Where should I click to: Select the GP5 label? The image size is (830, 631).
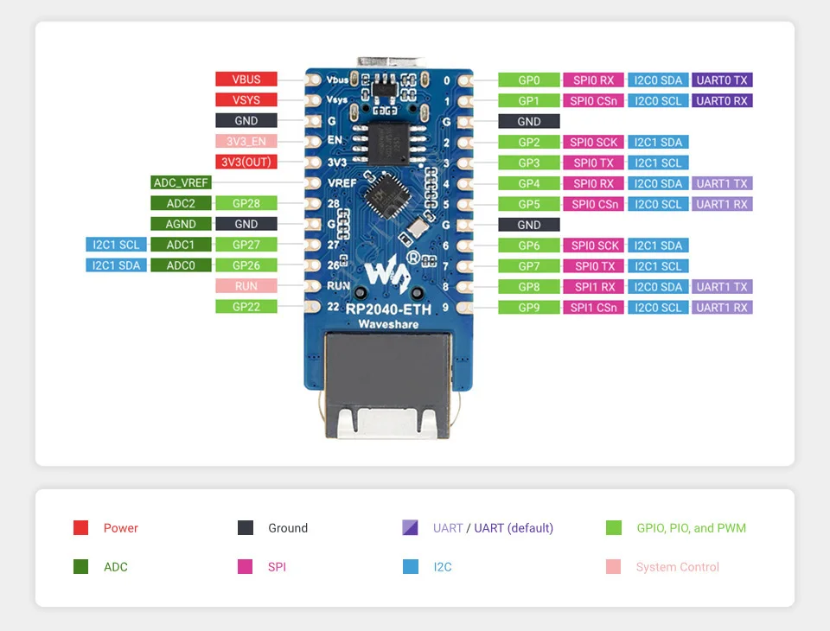pos(529,204)
